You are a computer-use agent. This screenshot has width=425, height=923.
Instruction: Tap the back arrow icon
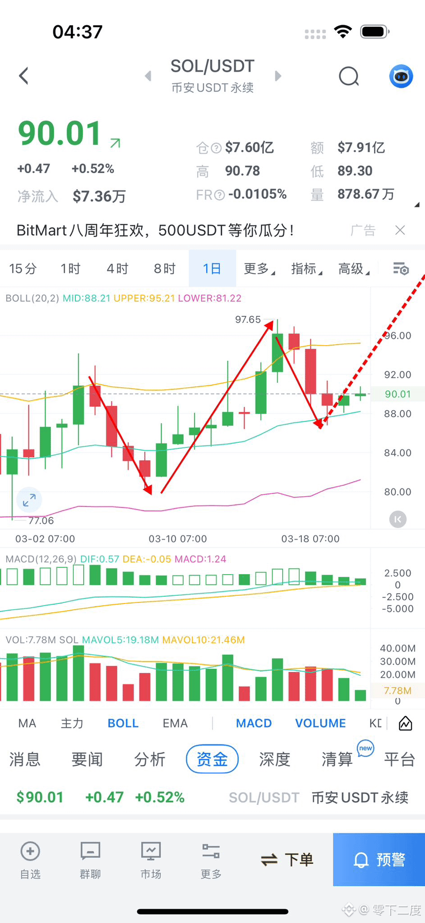click(24, 76)
